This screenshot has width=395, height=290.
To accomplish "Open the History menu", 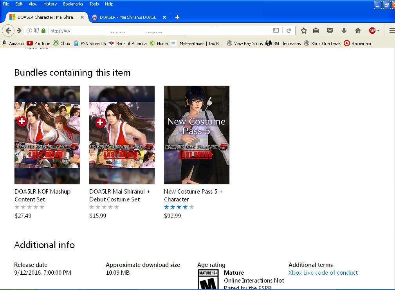I will coord(50,4).
